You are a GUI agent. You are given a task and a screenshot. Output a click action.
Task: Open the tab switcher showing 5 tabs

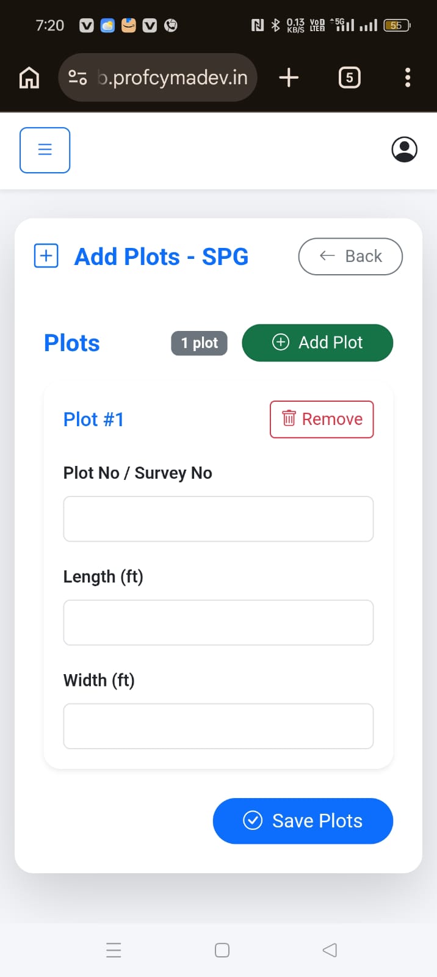pyautogui.click(x=349, y=78)
